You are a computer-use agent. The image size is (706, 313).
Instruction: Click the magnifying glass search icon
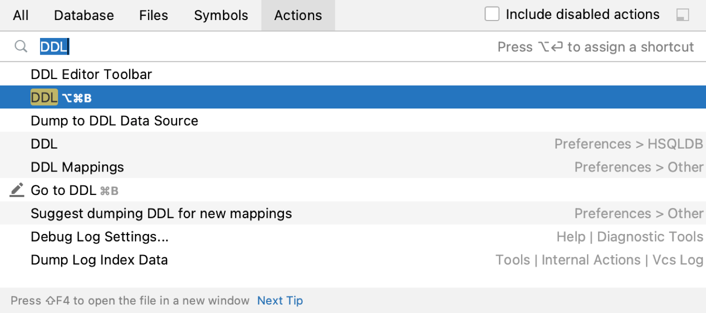coord(20,46)
